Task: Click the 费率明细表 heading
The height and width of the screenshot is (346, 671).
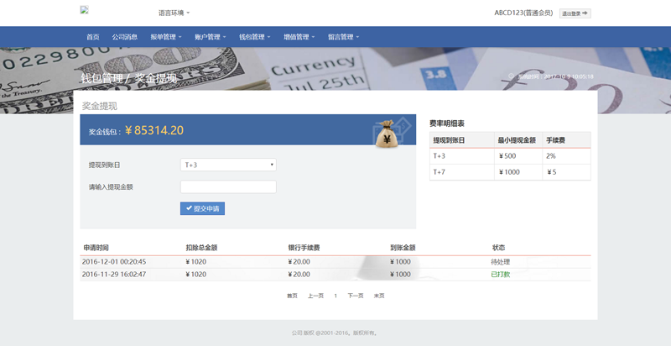Action: point(447,123)
